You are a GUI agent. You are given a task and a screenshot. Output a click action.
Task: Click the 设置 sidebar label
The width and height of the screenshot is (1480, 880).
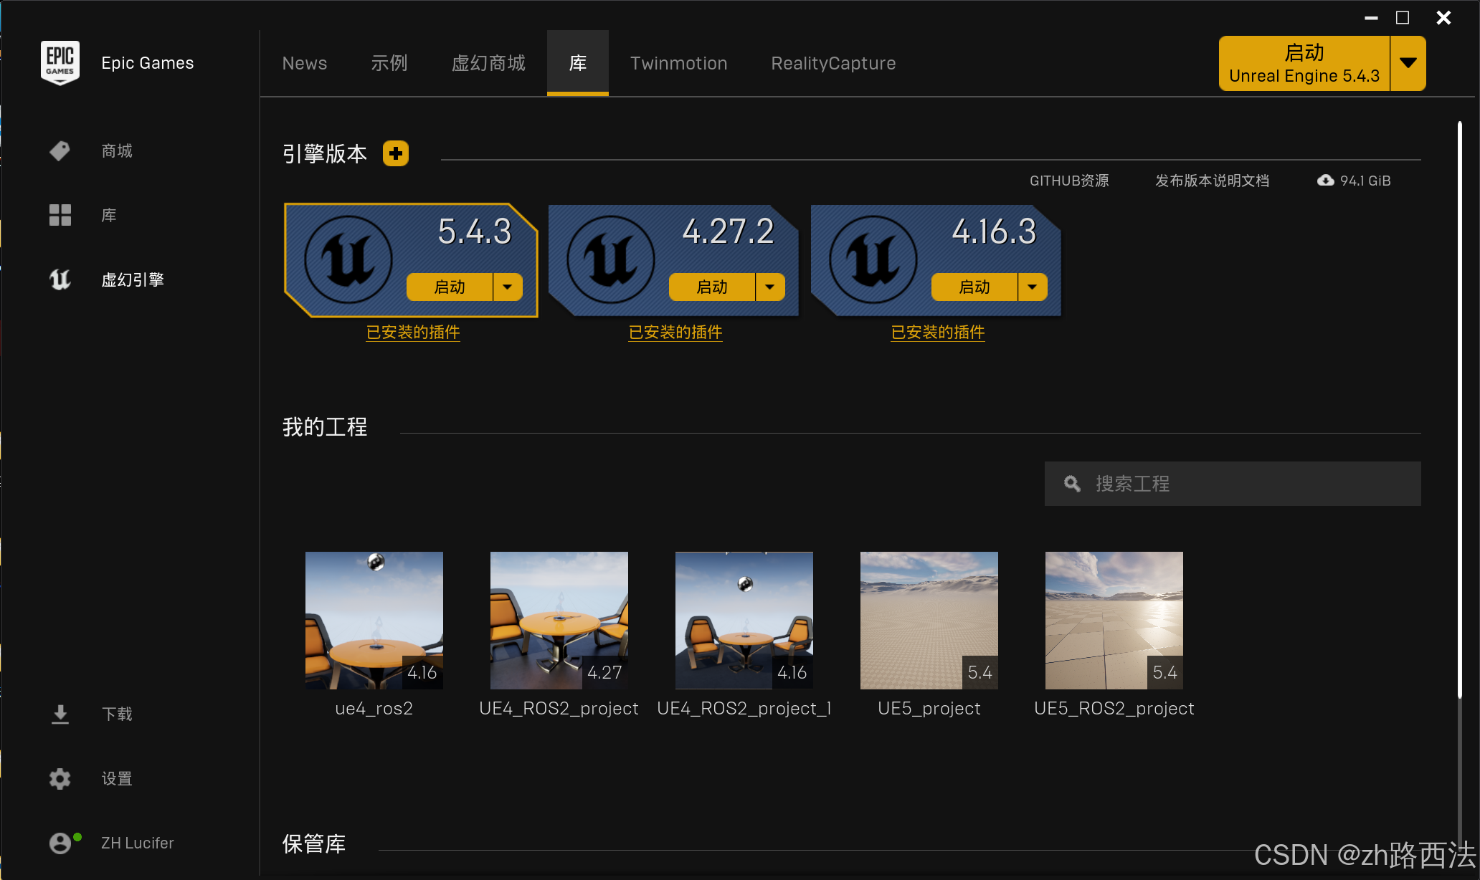pyautogui.click(x=117, y=778)
